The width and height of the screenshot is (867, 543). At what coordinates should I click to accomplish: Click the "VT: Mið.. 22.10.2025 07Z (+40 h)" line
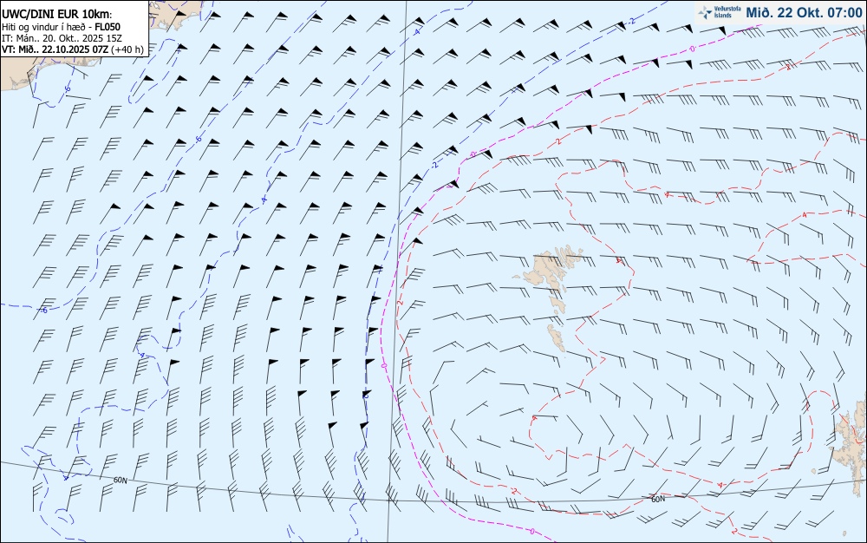73,49
